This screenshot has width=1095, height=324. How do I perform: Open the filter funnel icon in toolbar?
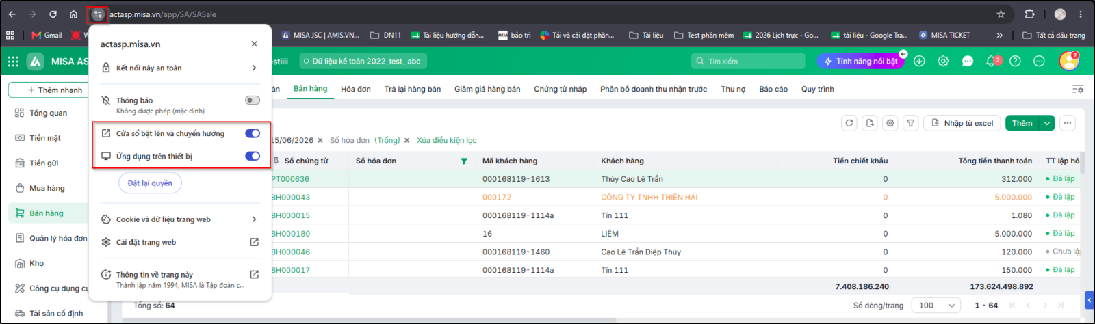click(910, 123)
